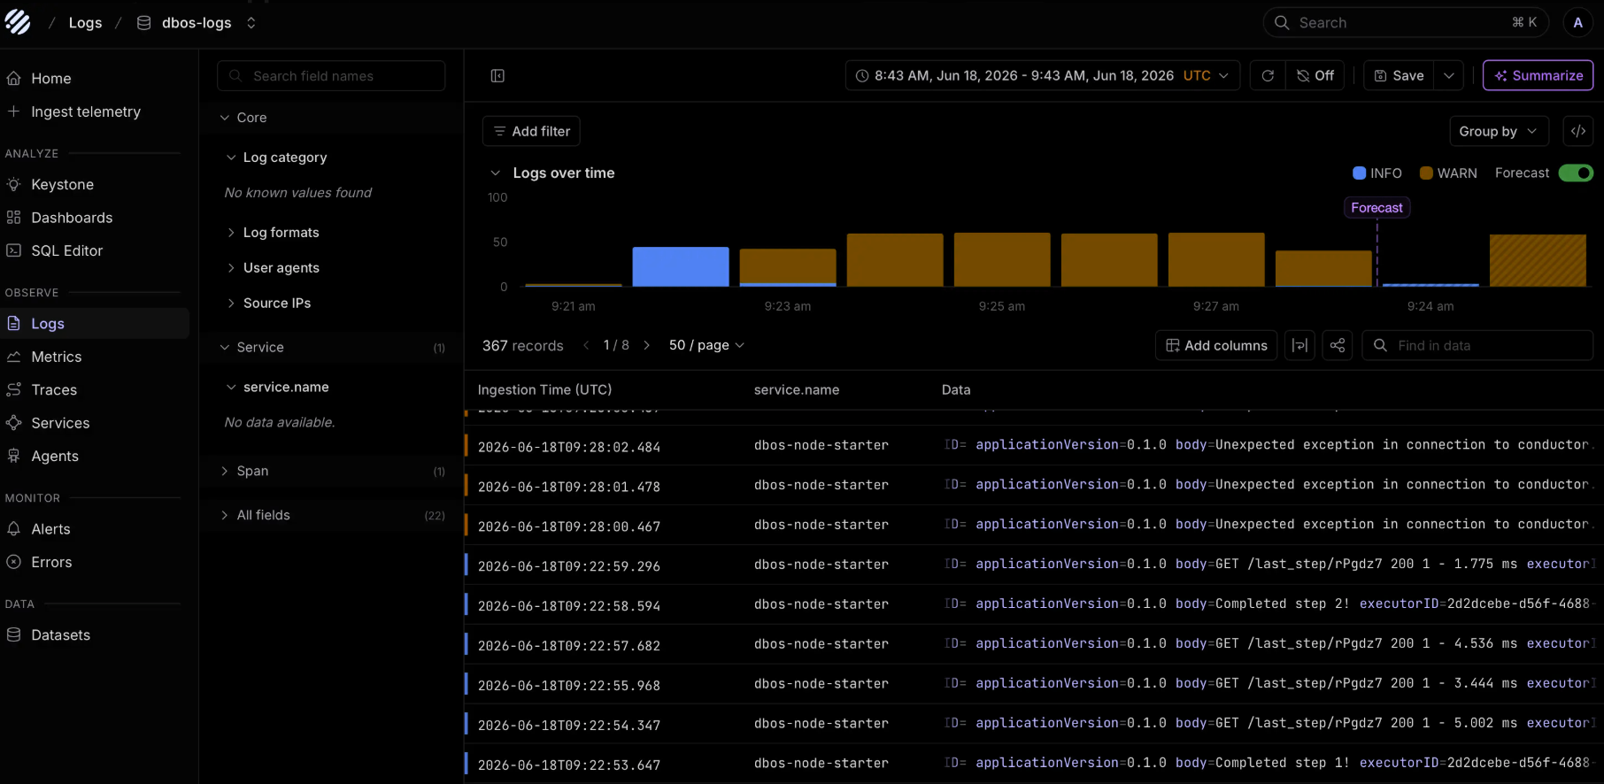Open Services in the sidebar
Image resolution: width=1604 pixels, height=784 pixels.
[x=60, y=424]
